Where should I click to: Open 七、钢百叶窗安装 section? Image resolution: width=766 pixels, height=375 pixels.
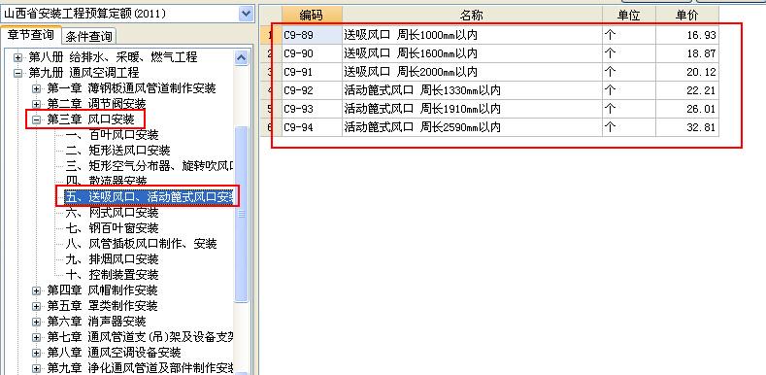click(112, 228)
